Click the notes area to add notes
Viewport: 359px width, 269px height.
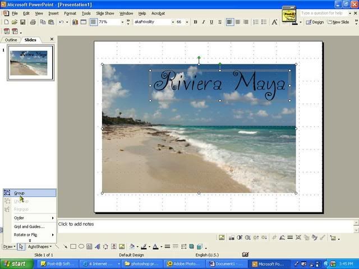click(x=206, y=226)
